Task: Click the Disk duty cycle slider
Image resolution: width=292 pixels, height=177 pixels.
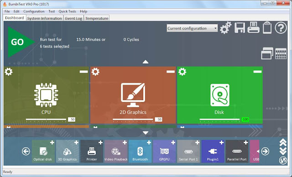Action: click(220, 119)
